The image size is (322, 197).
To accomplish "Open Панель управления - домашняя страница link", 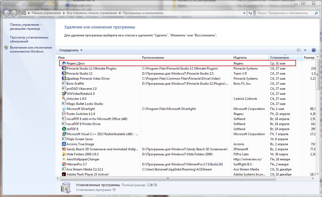I will click(26, 27).
